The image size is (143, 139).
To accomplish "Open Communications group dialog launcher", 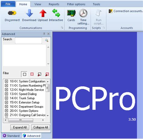I will [62, 27].
